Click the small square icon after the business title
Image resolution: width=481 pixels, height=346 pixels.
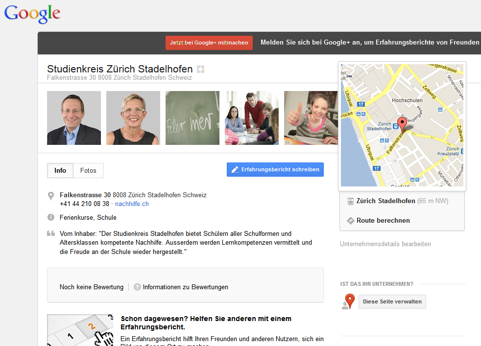(201, 69)
